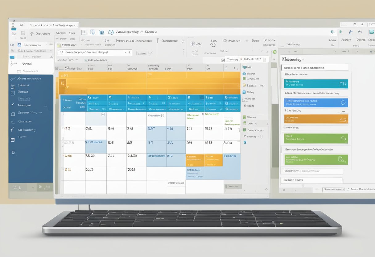Click the orange task card in right panel
The width and height of the screenshot is (375, 257).
(x=316, y=119)
